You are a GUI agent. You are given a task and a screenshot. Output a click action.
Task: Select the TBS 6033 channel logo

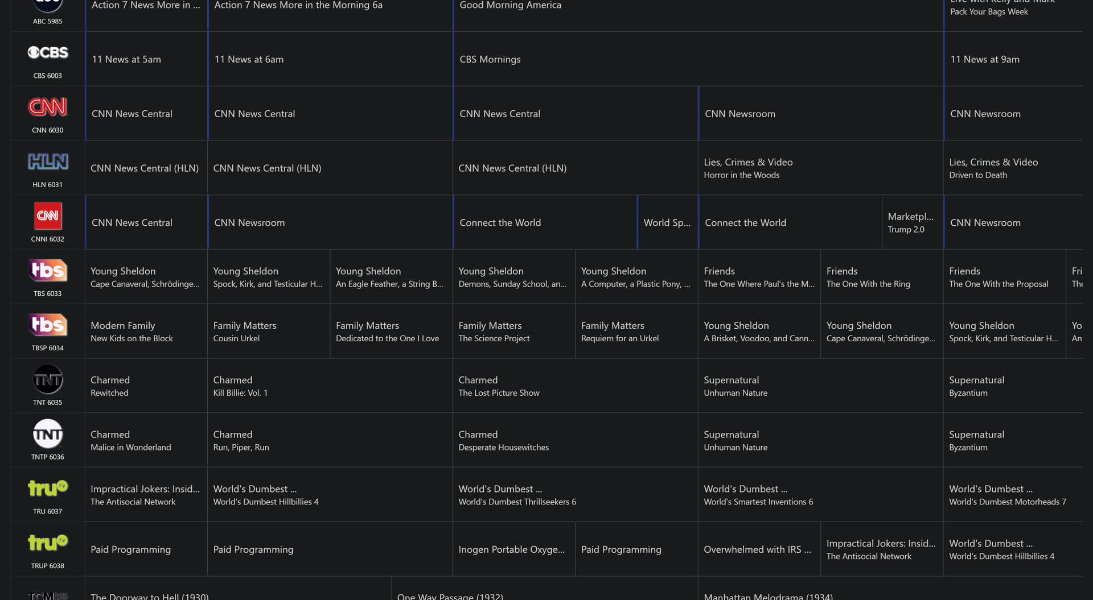(x=48, y=271)
